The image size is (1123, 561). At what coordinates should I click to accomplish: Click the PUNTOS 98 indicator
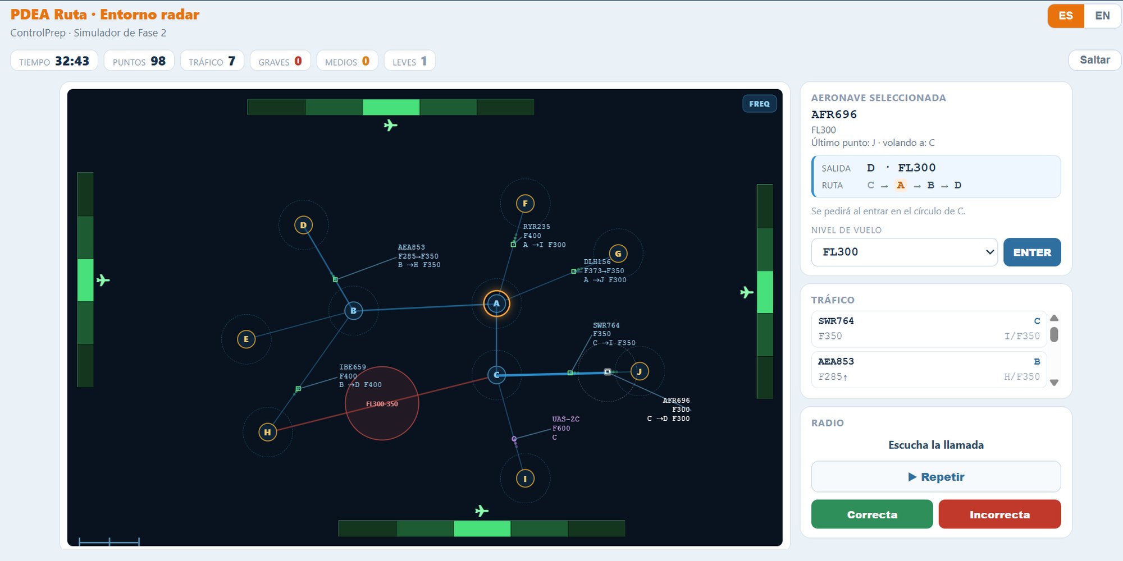tap(139, 61)
